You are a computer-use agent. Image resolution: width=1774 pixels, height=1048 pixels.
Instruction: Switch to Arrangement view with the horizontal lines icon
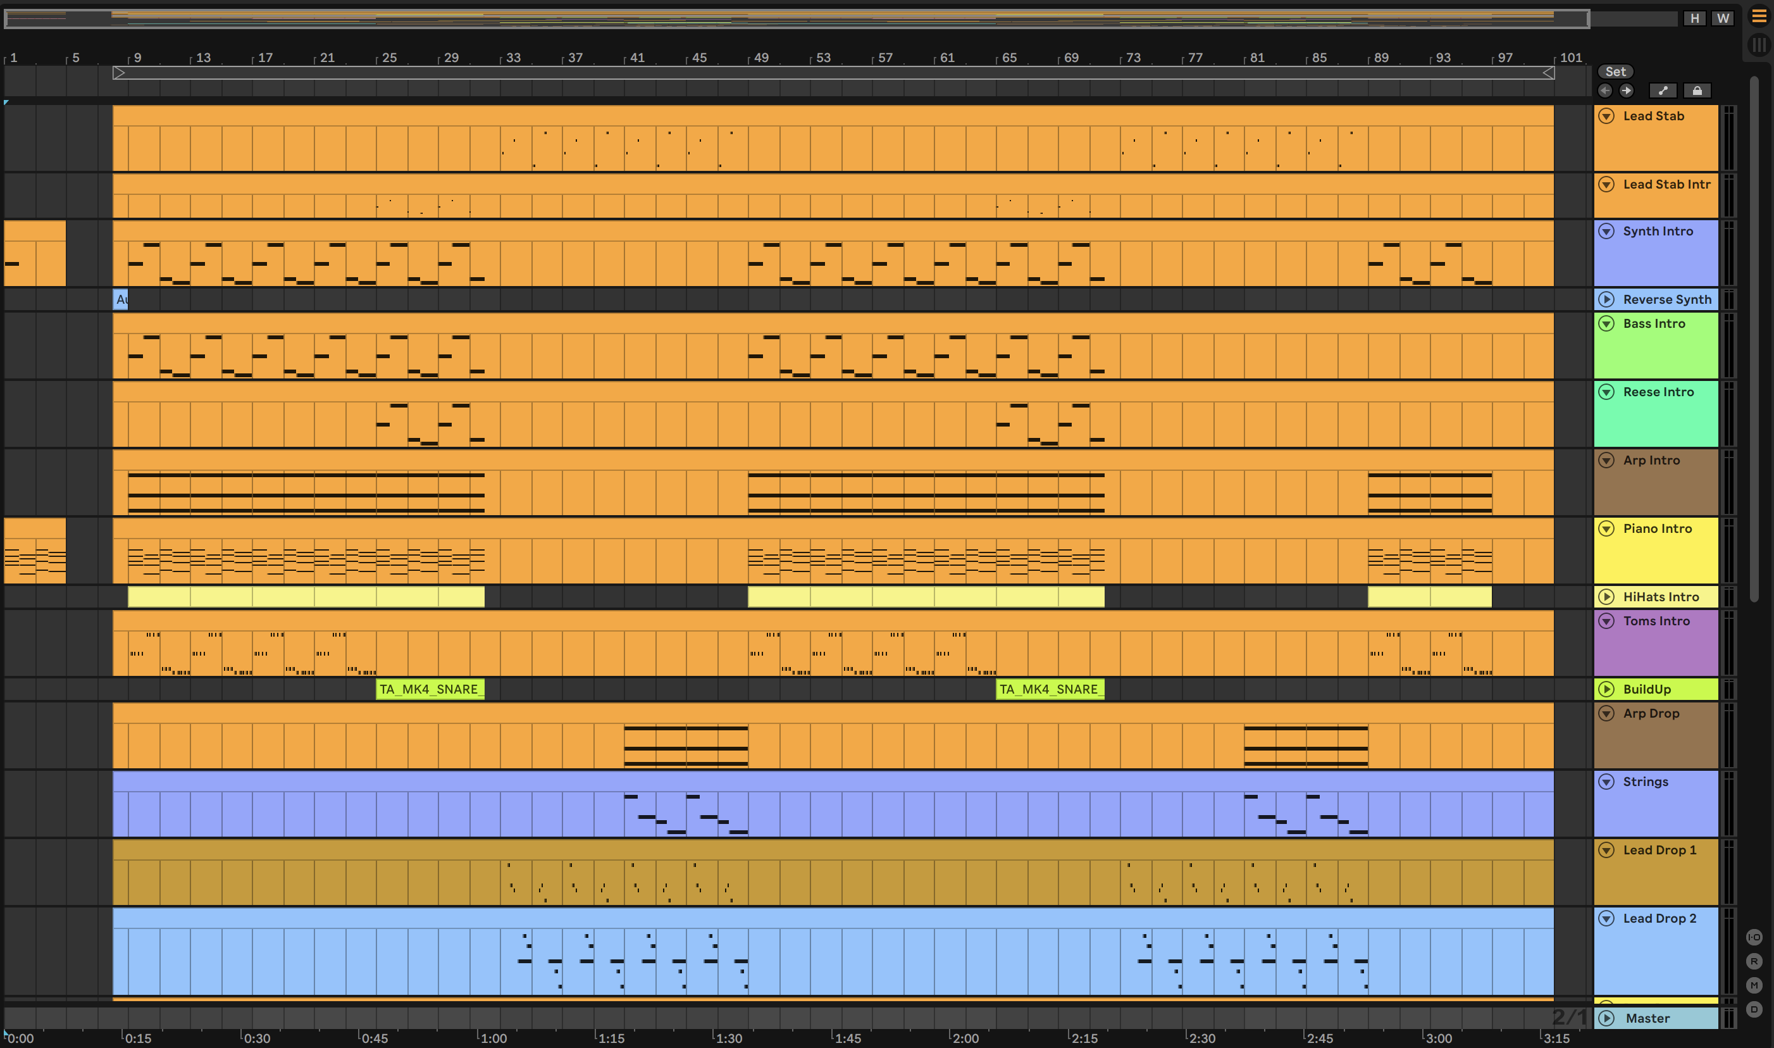(1758, 16)
